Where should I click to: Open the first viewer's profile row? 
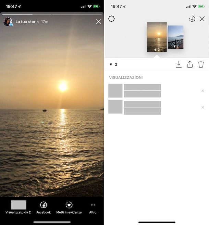click(x=157, y=91)
